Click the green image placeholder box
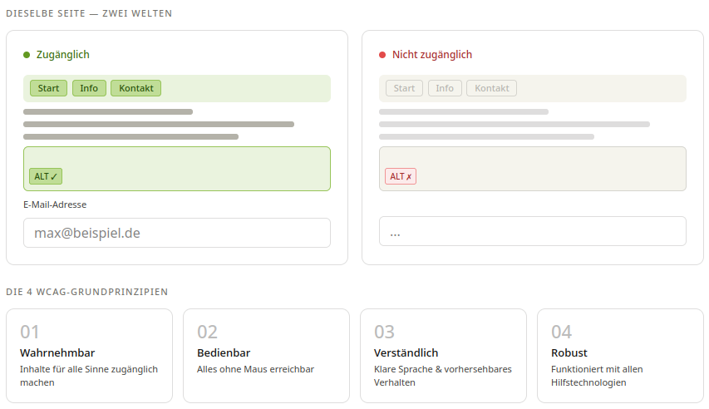This screenshot has width=709, height=409. 177,169
